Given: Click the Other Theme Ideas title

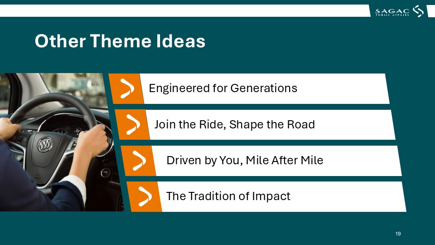Looking at the screenshot, I should click(120, 41).
